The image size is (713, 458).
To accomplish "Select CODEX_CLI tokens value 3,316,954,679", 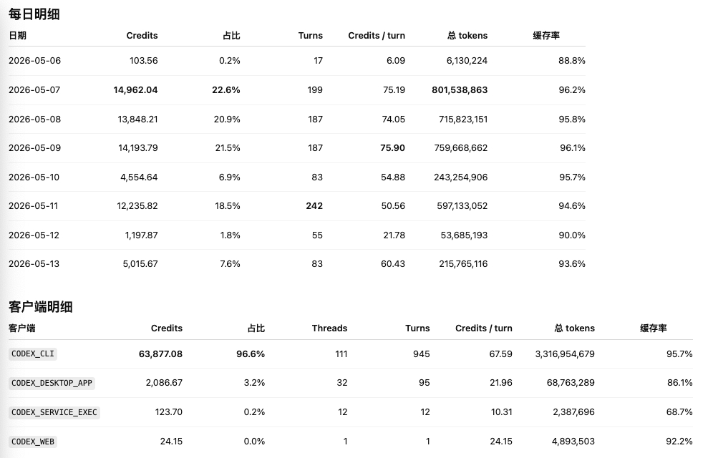I will click(x=565, y=354).
